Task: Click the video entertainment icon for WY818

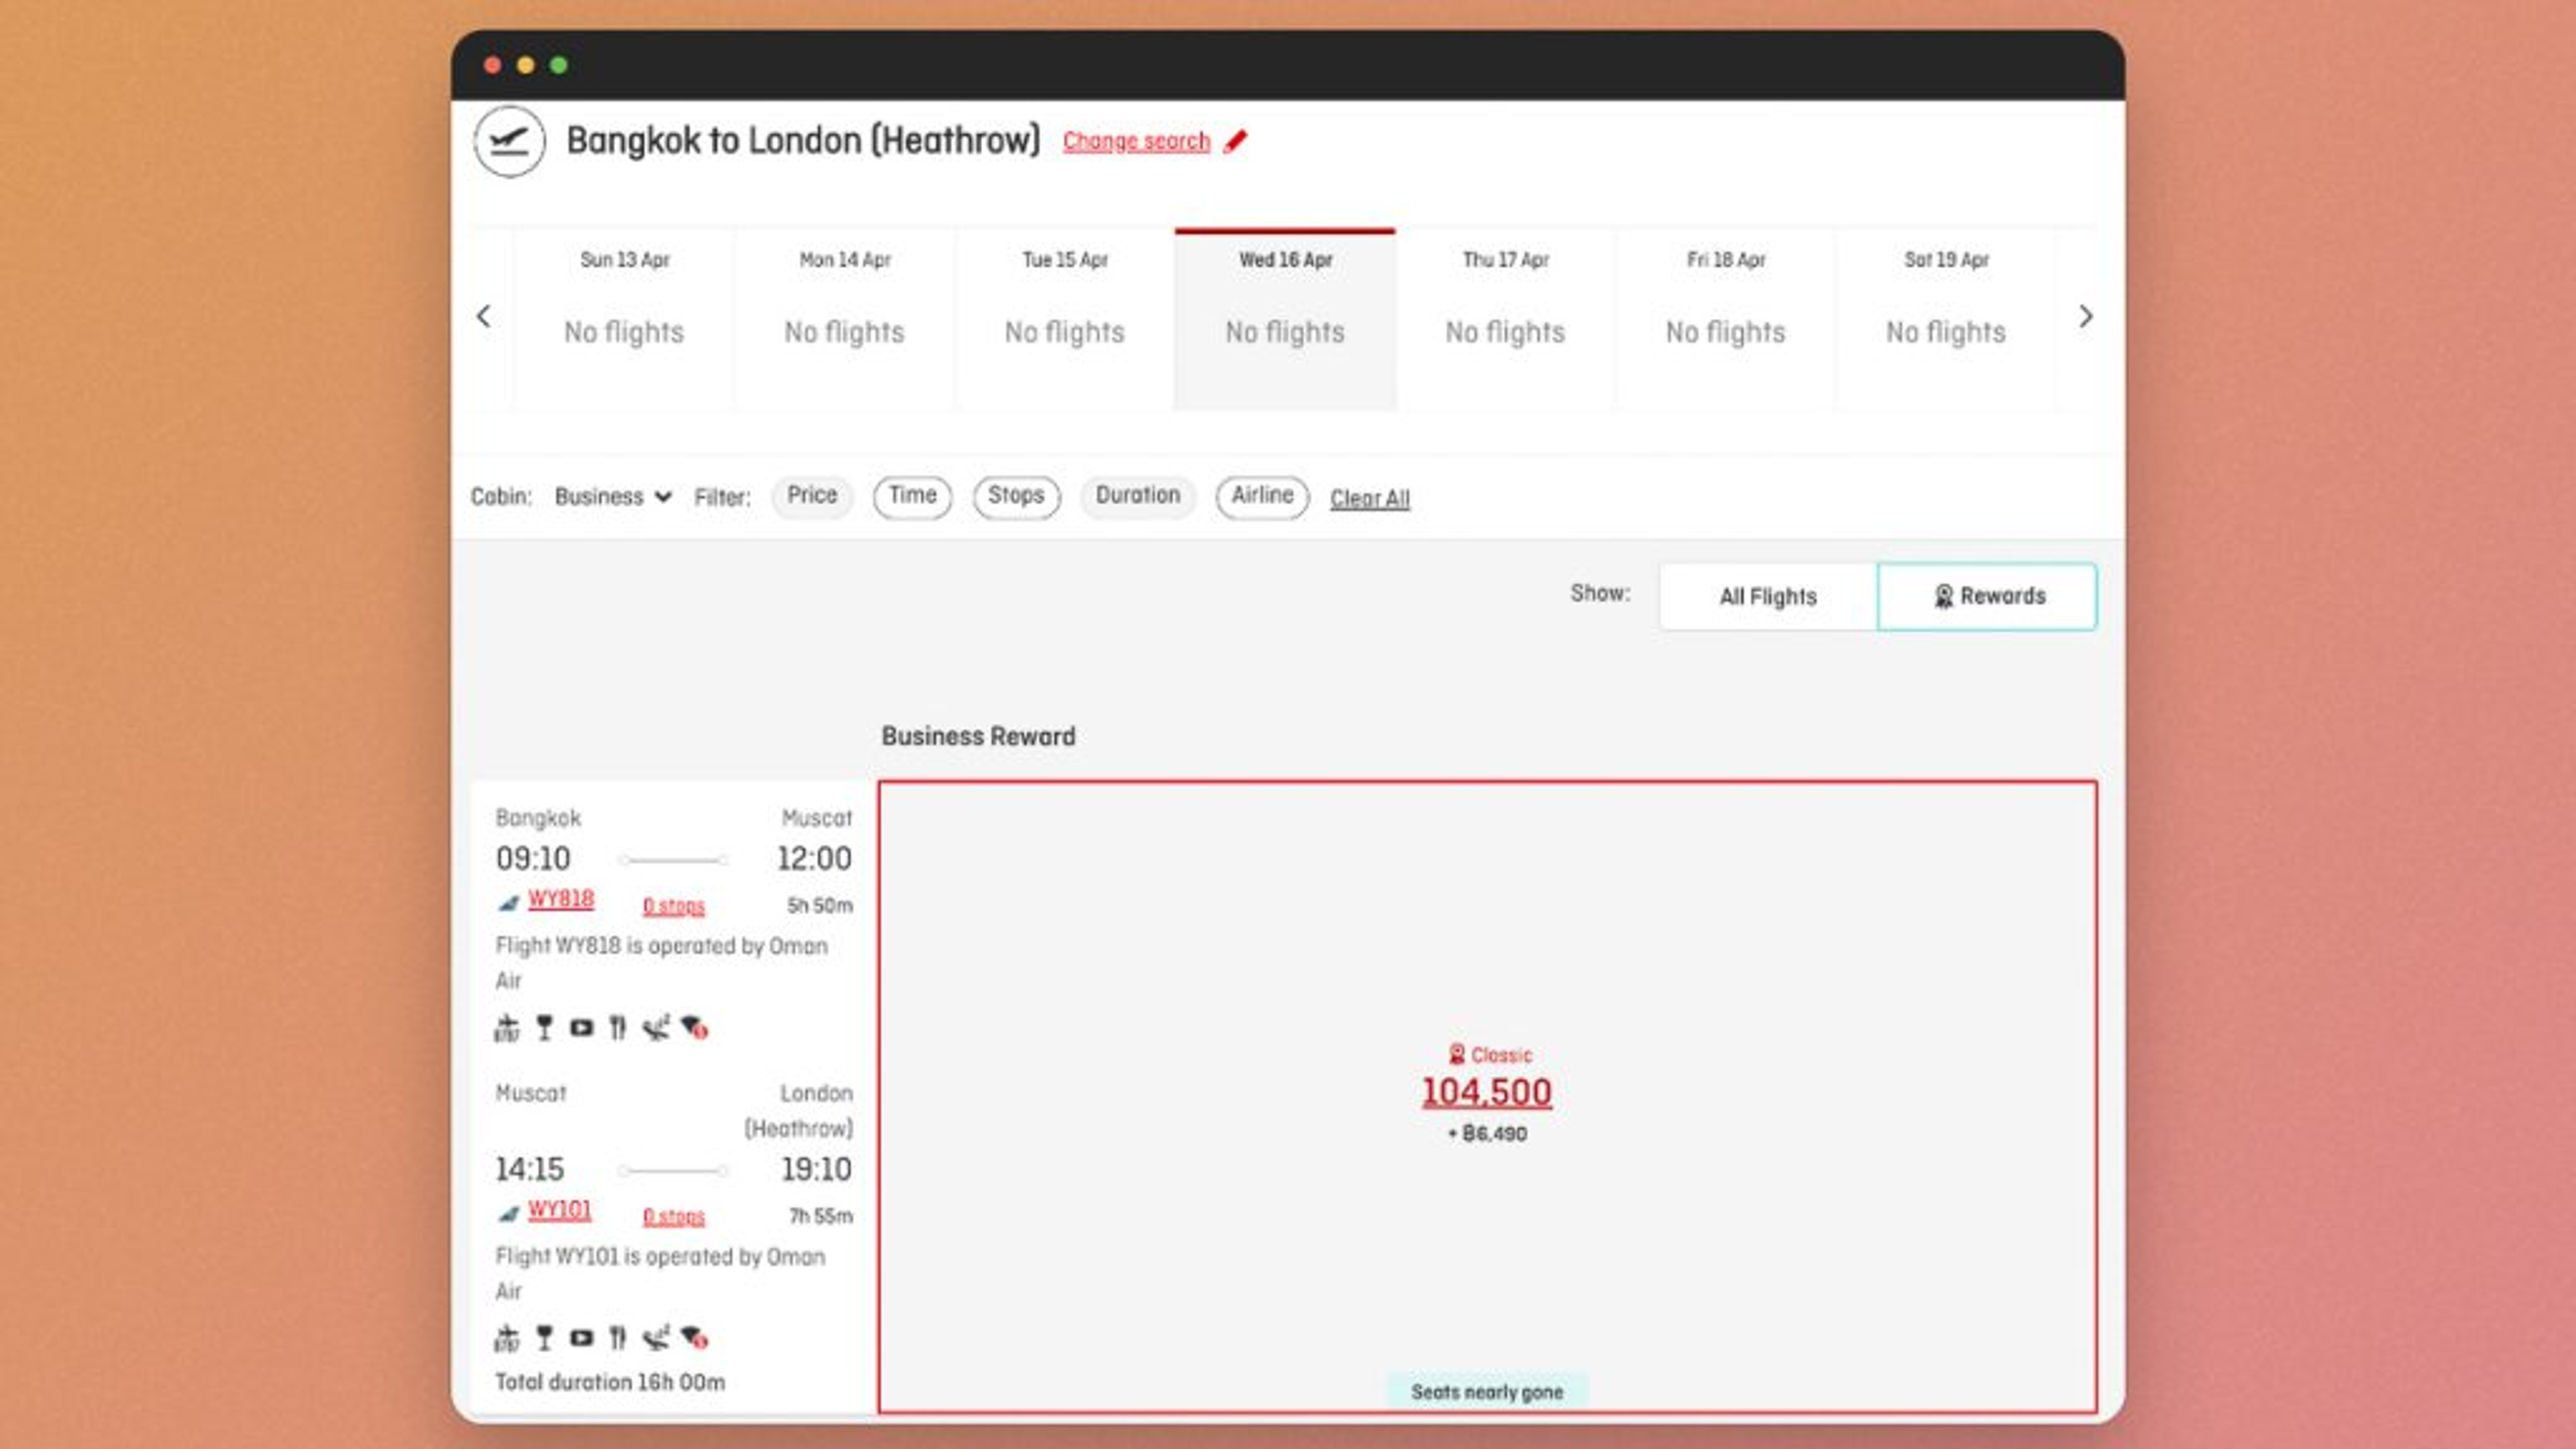Action: coord(581,1027)
